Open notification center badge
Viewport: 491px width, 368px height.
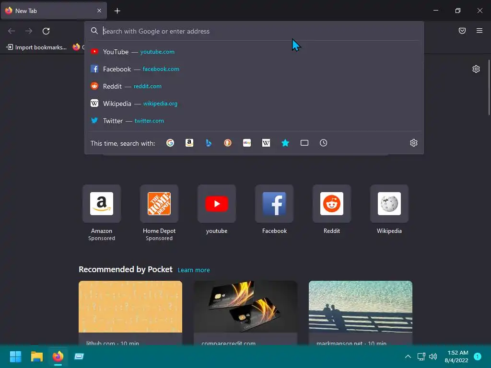tap(478, 356)
